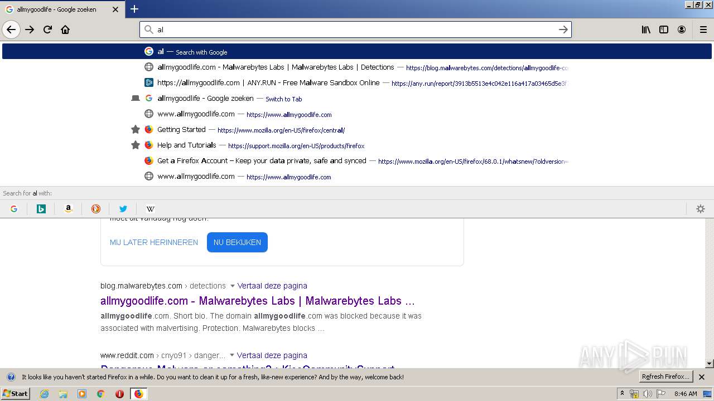Select Getting Started bookmark suggestion
The image size is (714, 401).
(x=357, y=129)
